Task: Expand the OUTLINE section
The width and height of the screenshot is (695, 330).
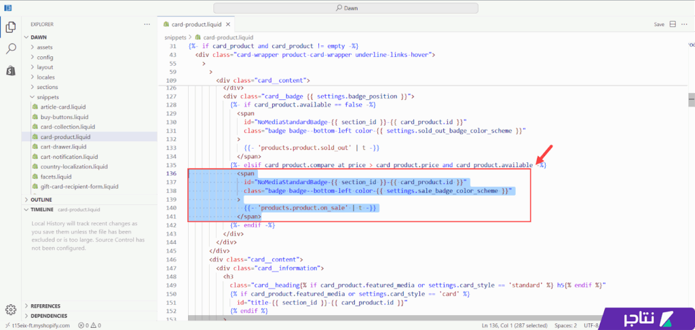Action: coord(41,200)
